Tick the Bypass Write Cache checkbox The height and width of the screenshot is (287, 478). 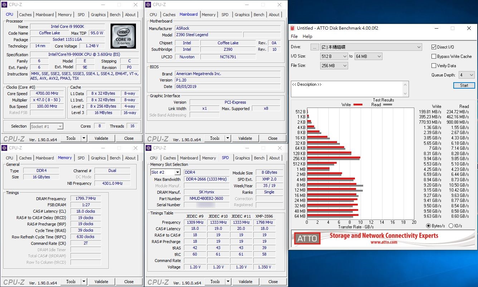click(434, 56)
